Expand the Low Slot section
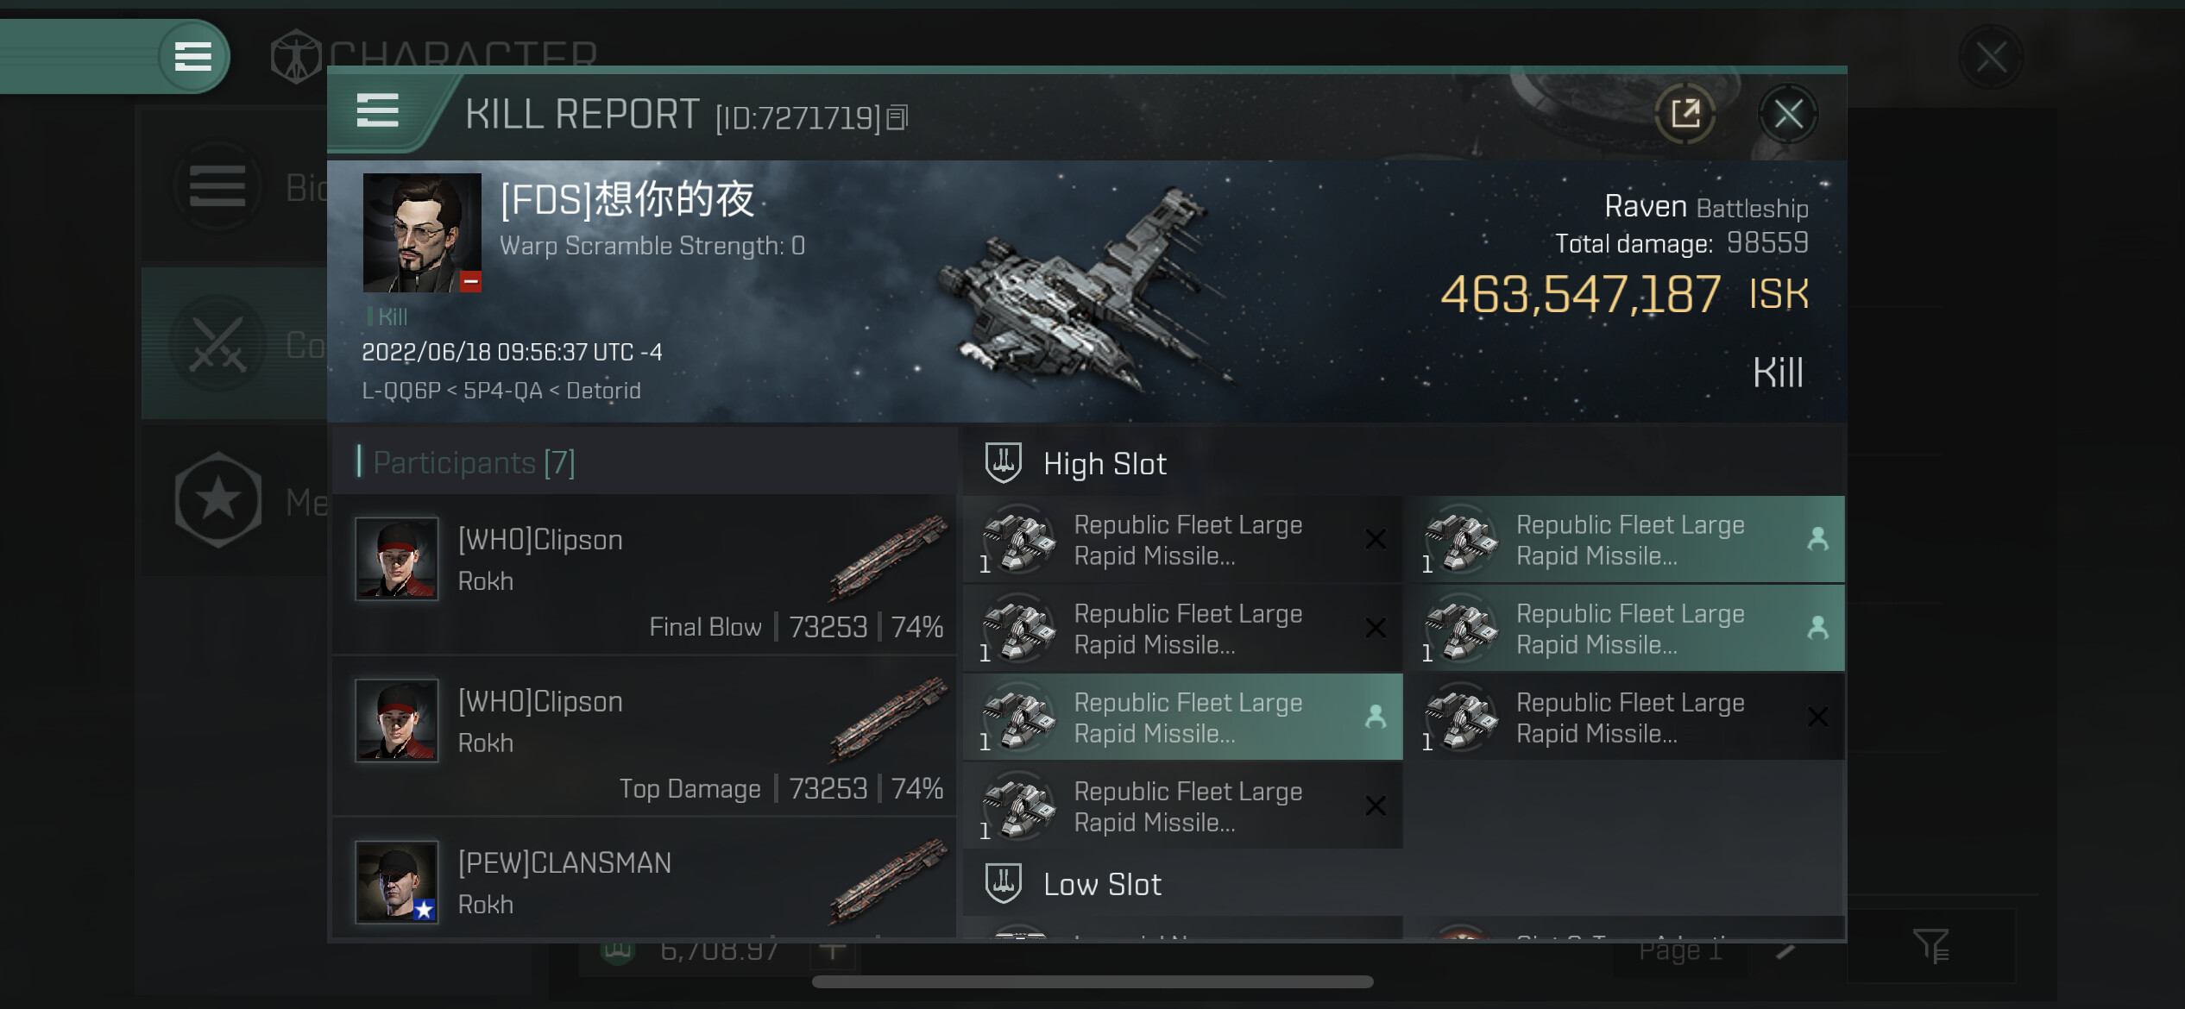The width and height of the screenshot is (2185, 1009). tap(1404, 884)
